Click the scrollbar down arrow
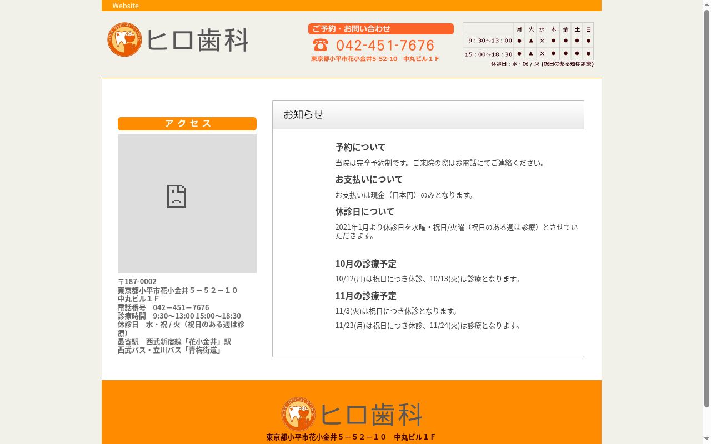Viewport: 711px width, 444px height. pyautogui.click(x=707, y=440)
